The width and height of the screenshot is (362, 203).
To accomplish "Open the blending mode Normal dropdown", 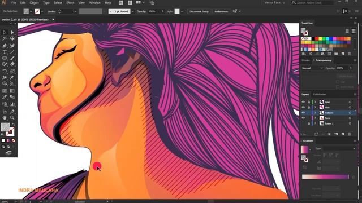I will pos(312,68).
